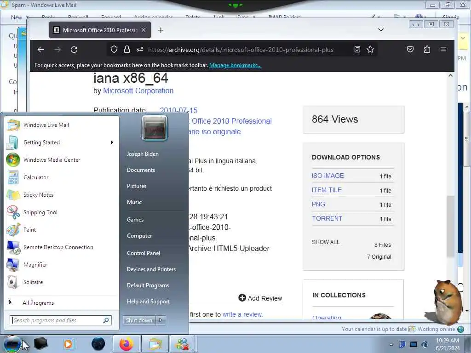Open Pocket save button in Firefox

coord(410,49)
